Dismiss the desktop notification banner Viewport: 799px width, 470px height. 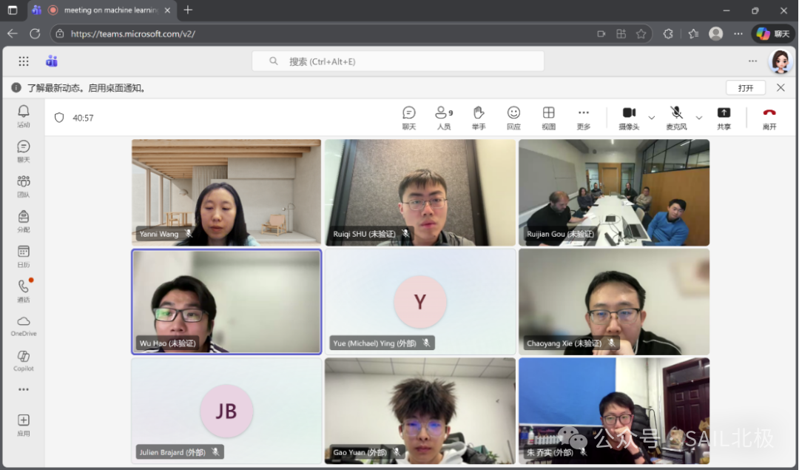click(781, 87)
